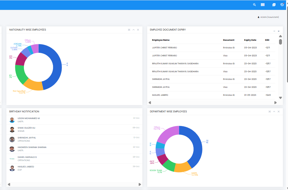
Task: Open the search icon in top bar
Action: pyautogui.click(x=254, y=5)
